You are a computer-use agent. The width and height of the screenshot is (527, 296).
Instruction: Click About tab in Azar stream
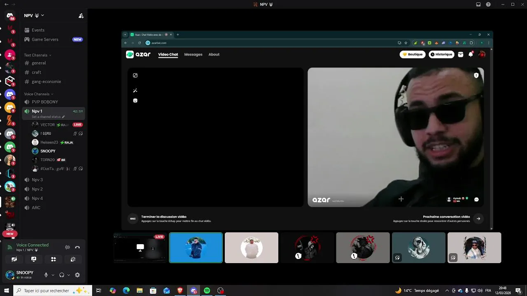tap(214, 54)
